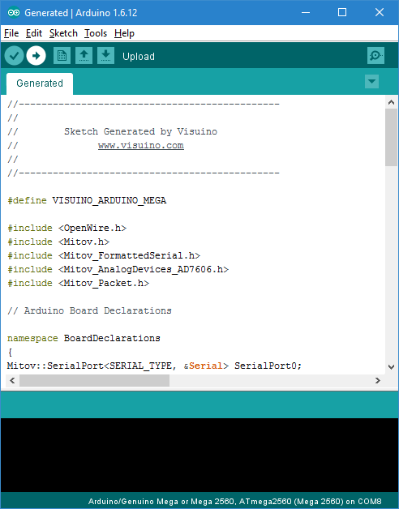This screenshot has height=509, width=399.
Task: Save the sketch with Save icon
Action: (x=105, y=56)
